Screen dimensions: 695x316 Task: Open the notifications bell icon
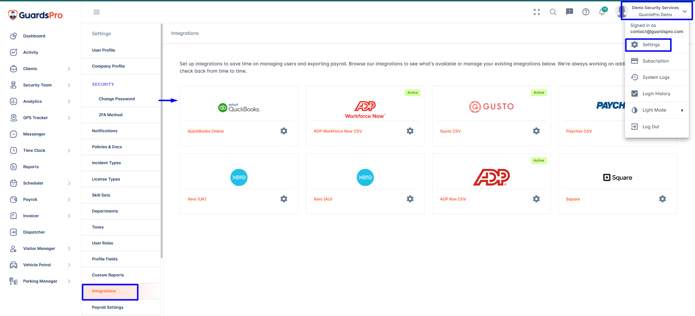pyautogui.click(x=602, y=12)
